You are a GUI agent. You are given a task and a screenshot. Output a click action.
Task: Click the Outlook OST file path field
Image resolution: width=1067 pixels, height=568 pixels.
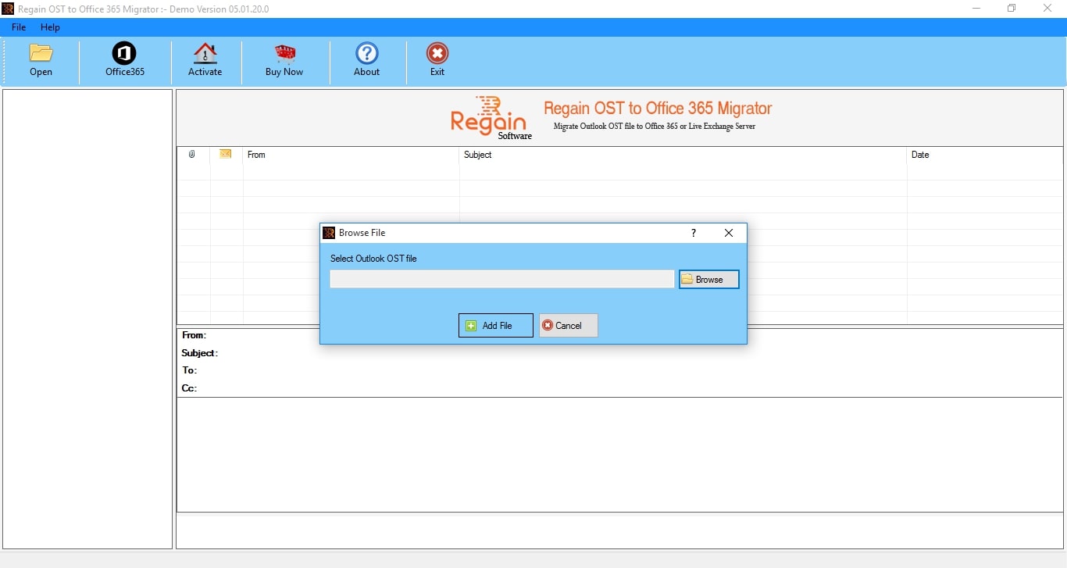(501, 279)
